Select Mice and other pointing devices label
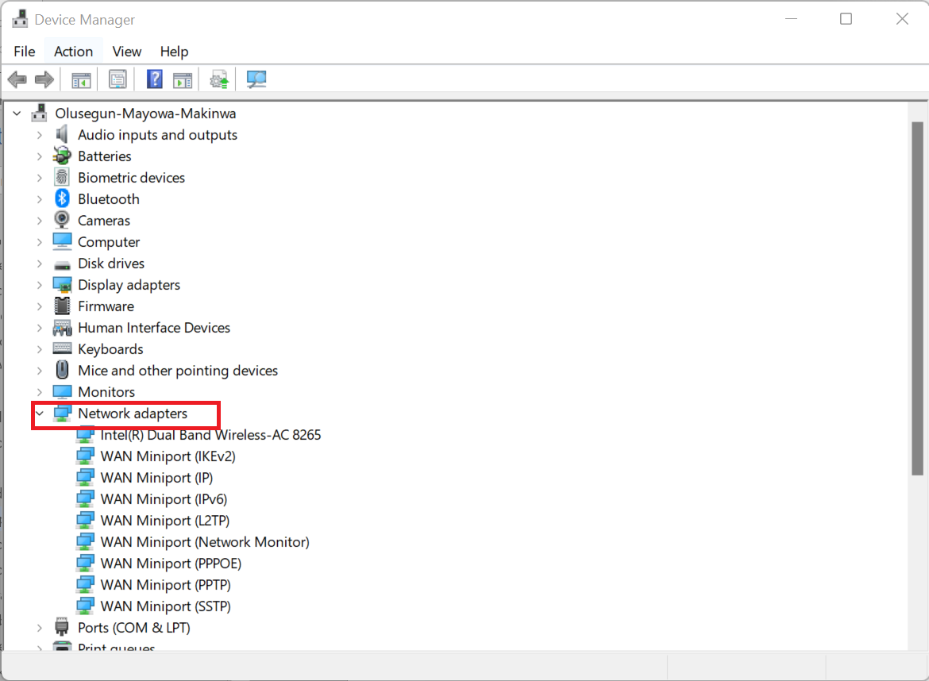The height and width of the screenshot is (681, 929). pyautogui.click(x=178, y=370)
